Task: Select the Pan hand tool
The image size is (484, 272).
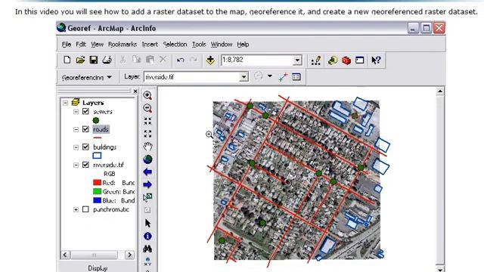Action: click(147, 147)
